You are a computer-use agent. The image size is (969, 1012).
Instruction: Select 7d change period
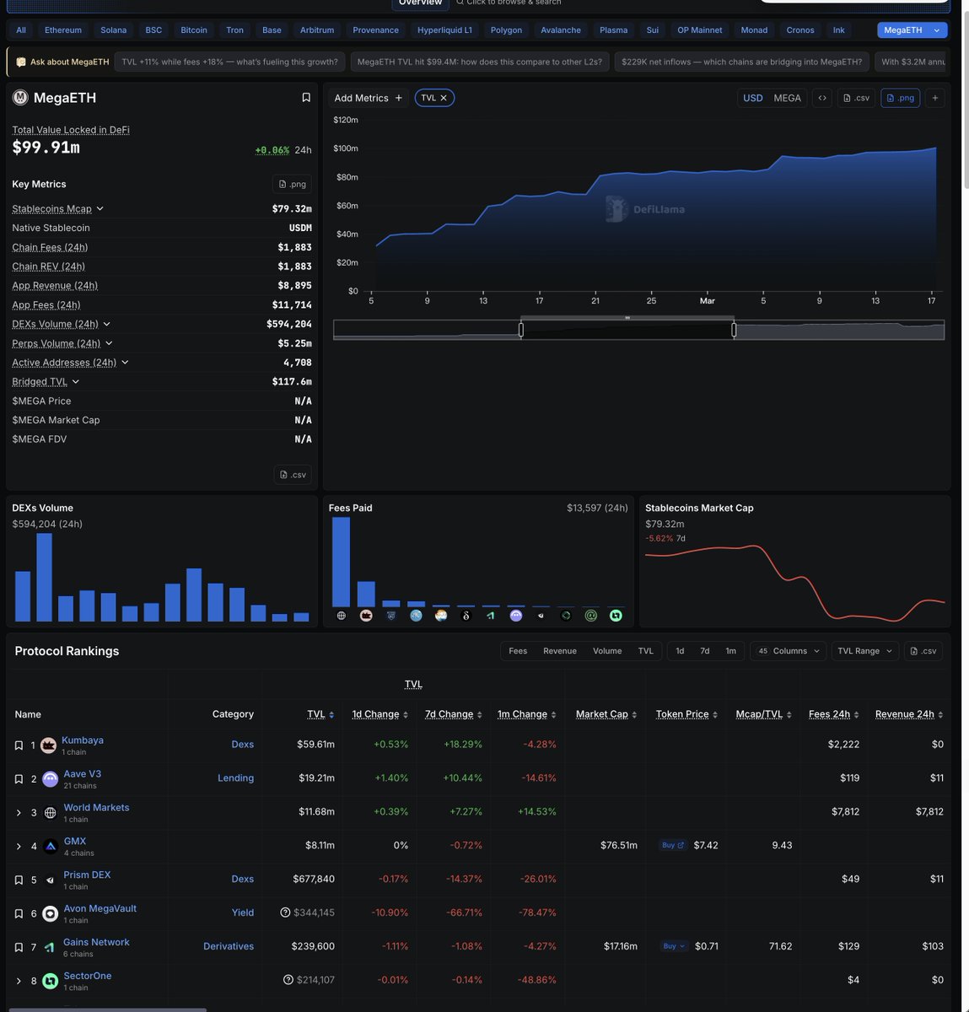click(705, 651)
